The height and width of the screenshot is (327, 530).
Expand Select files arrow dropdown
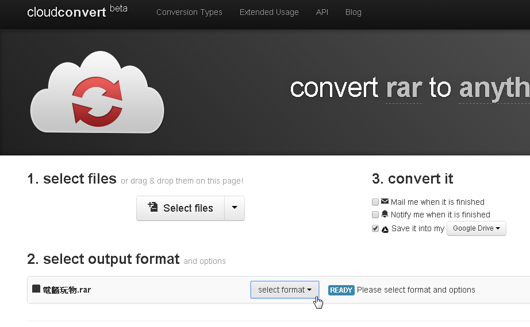point(235,208)
